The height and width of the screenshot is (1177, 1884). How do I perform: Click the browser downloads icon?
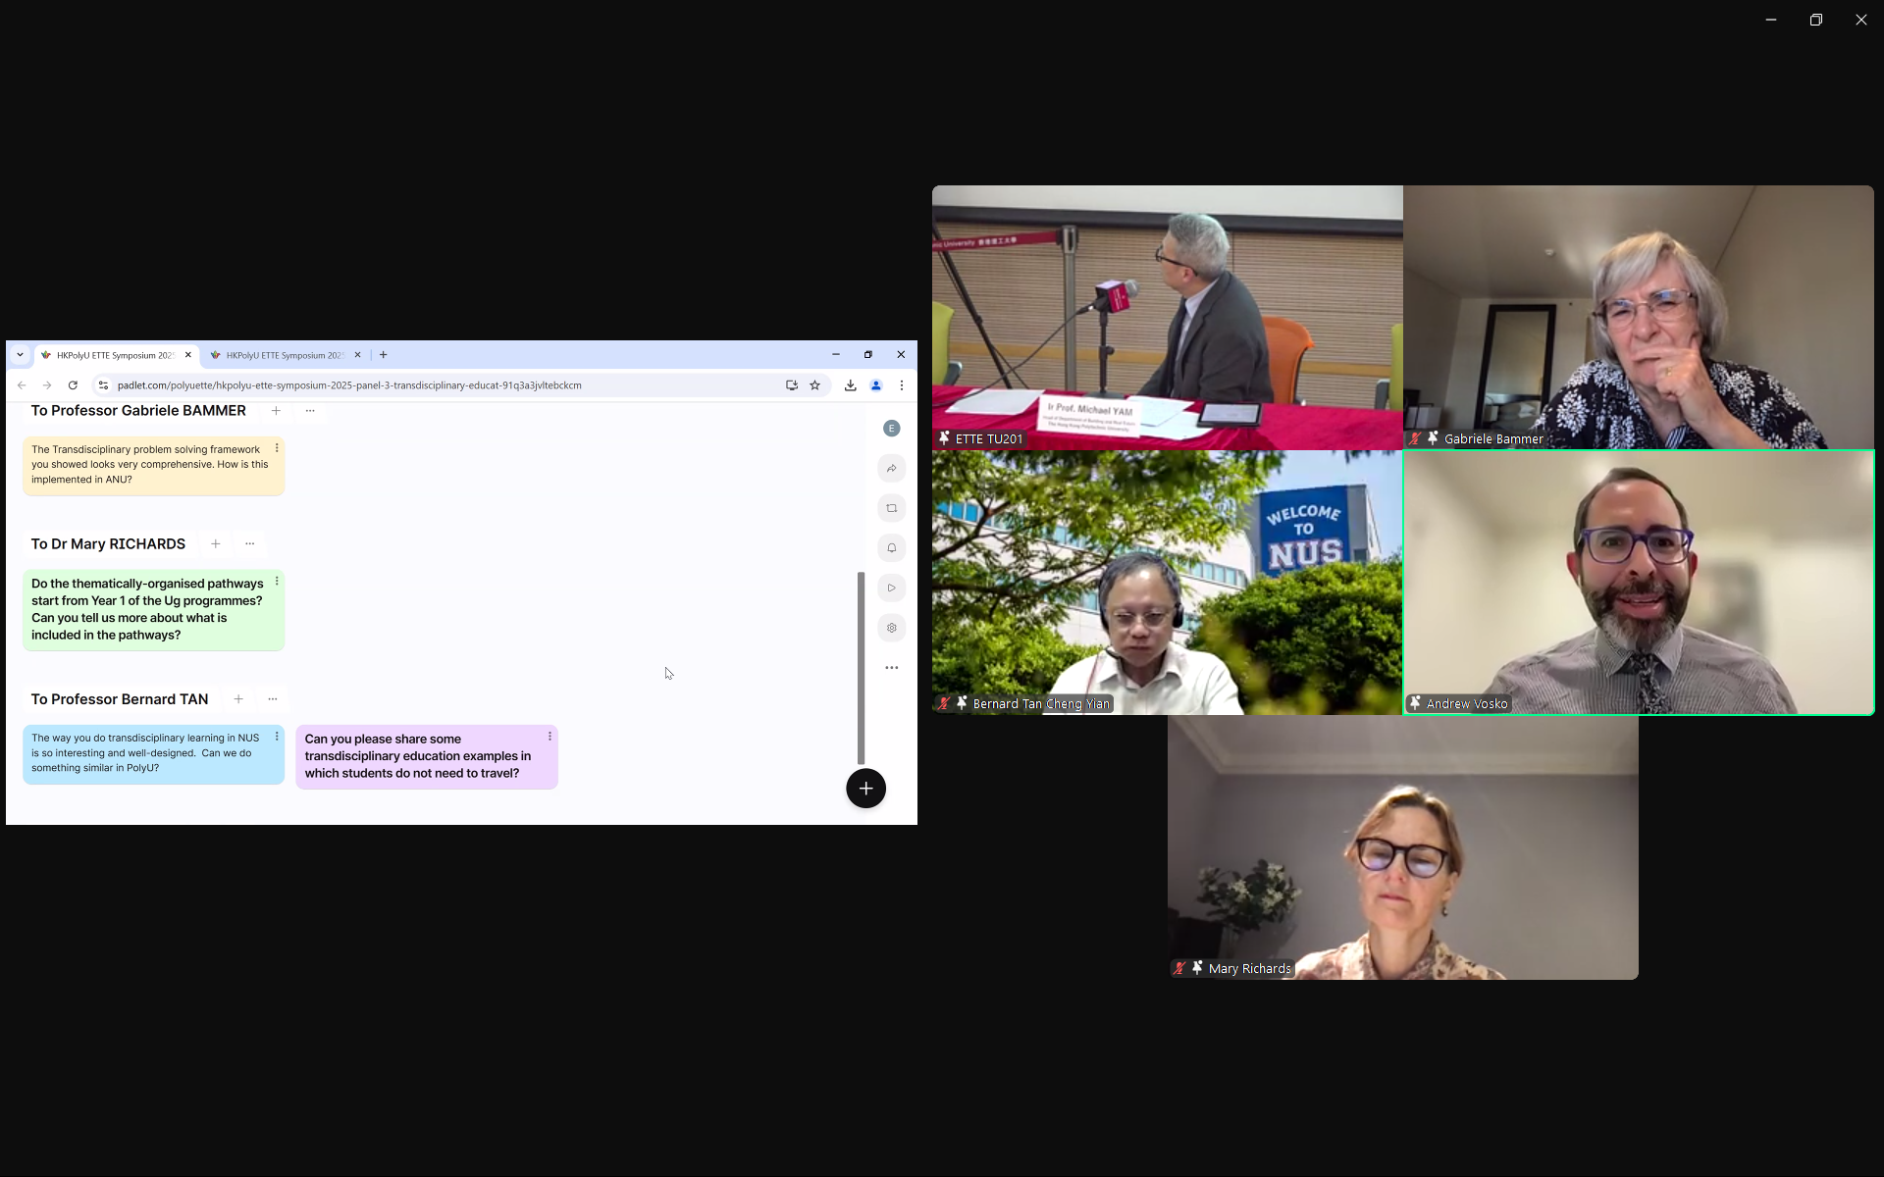pyautogui.click(x=850, y=385)
